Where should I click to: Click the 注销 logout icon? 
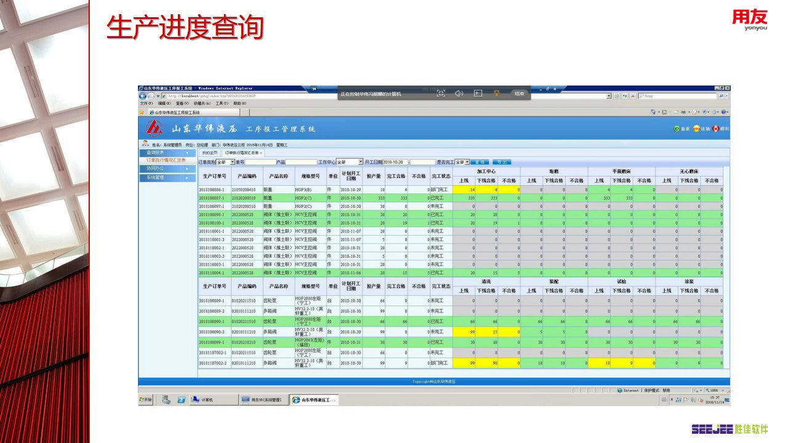(x=696, y=129)
